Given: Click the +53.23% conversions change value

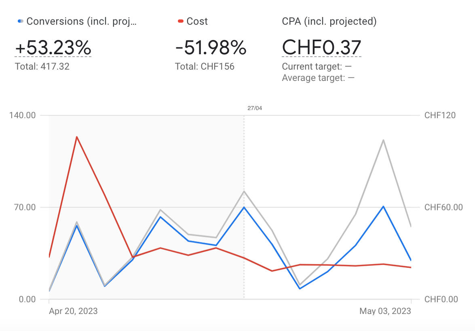Looking at the screenshot, I should click(x=53, y=48).
